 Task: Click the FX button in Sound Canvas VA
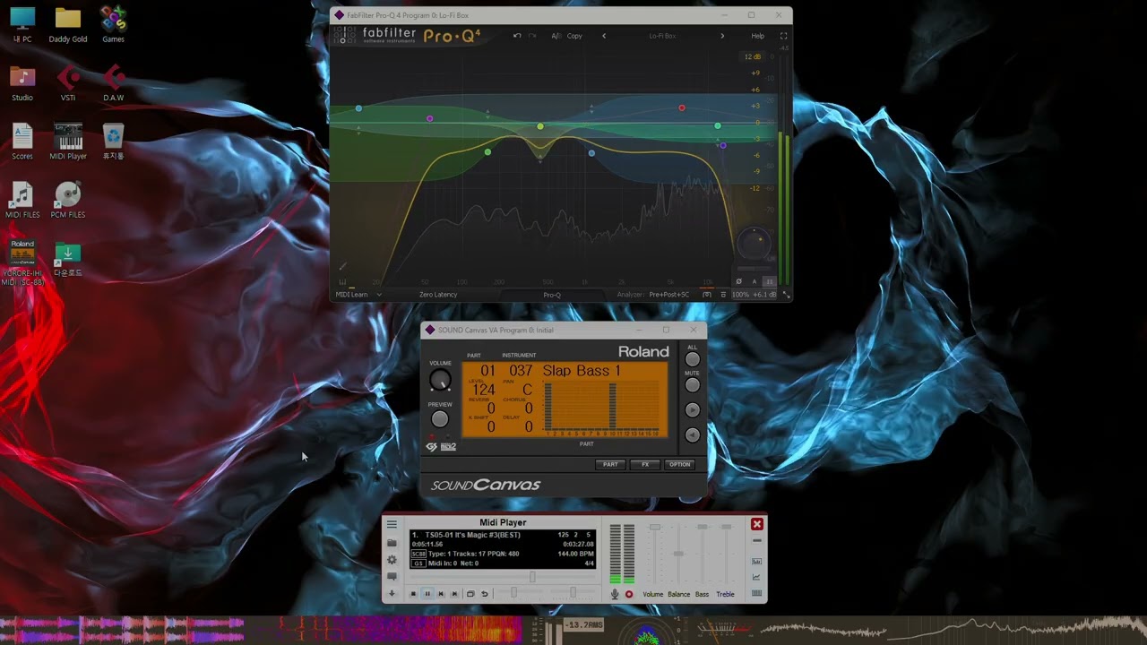coord(645,464)
